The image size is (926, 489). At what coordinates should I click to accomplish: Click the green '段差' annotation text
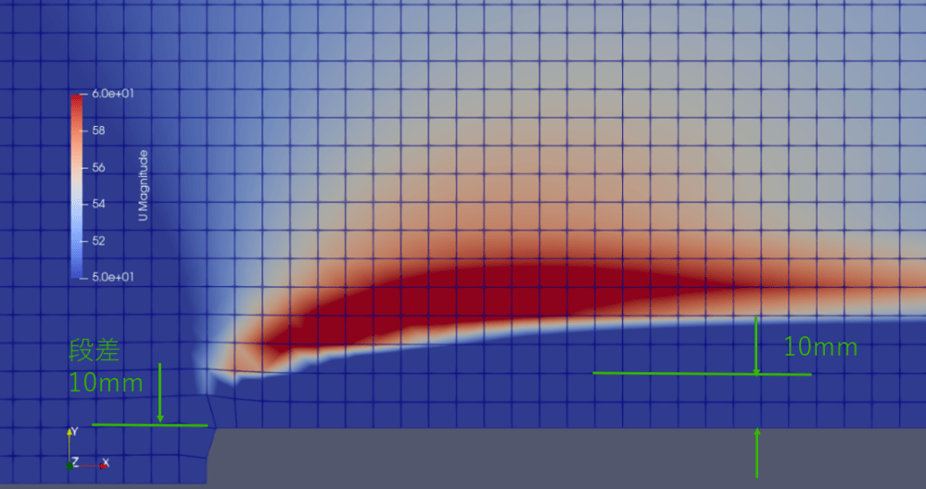(x=95, y=351)
